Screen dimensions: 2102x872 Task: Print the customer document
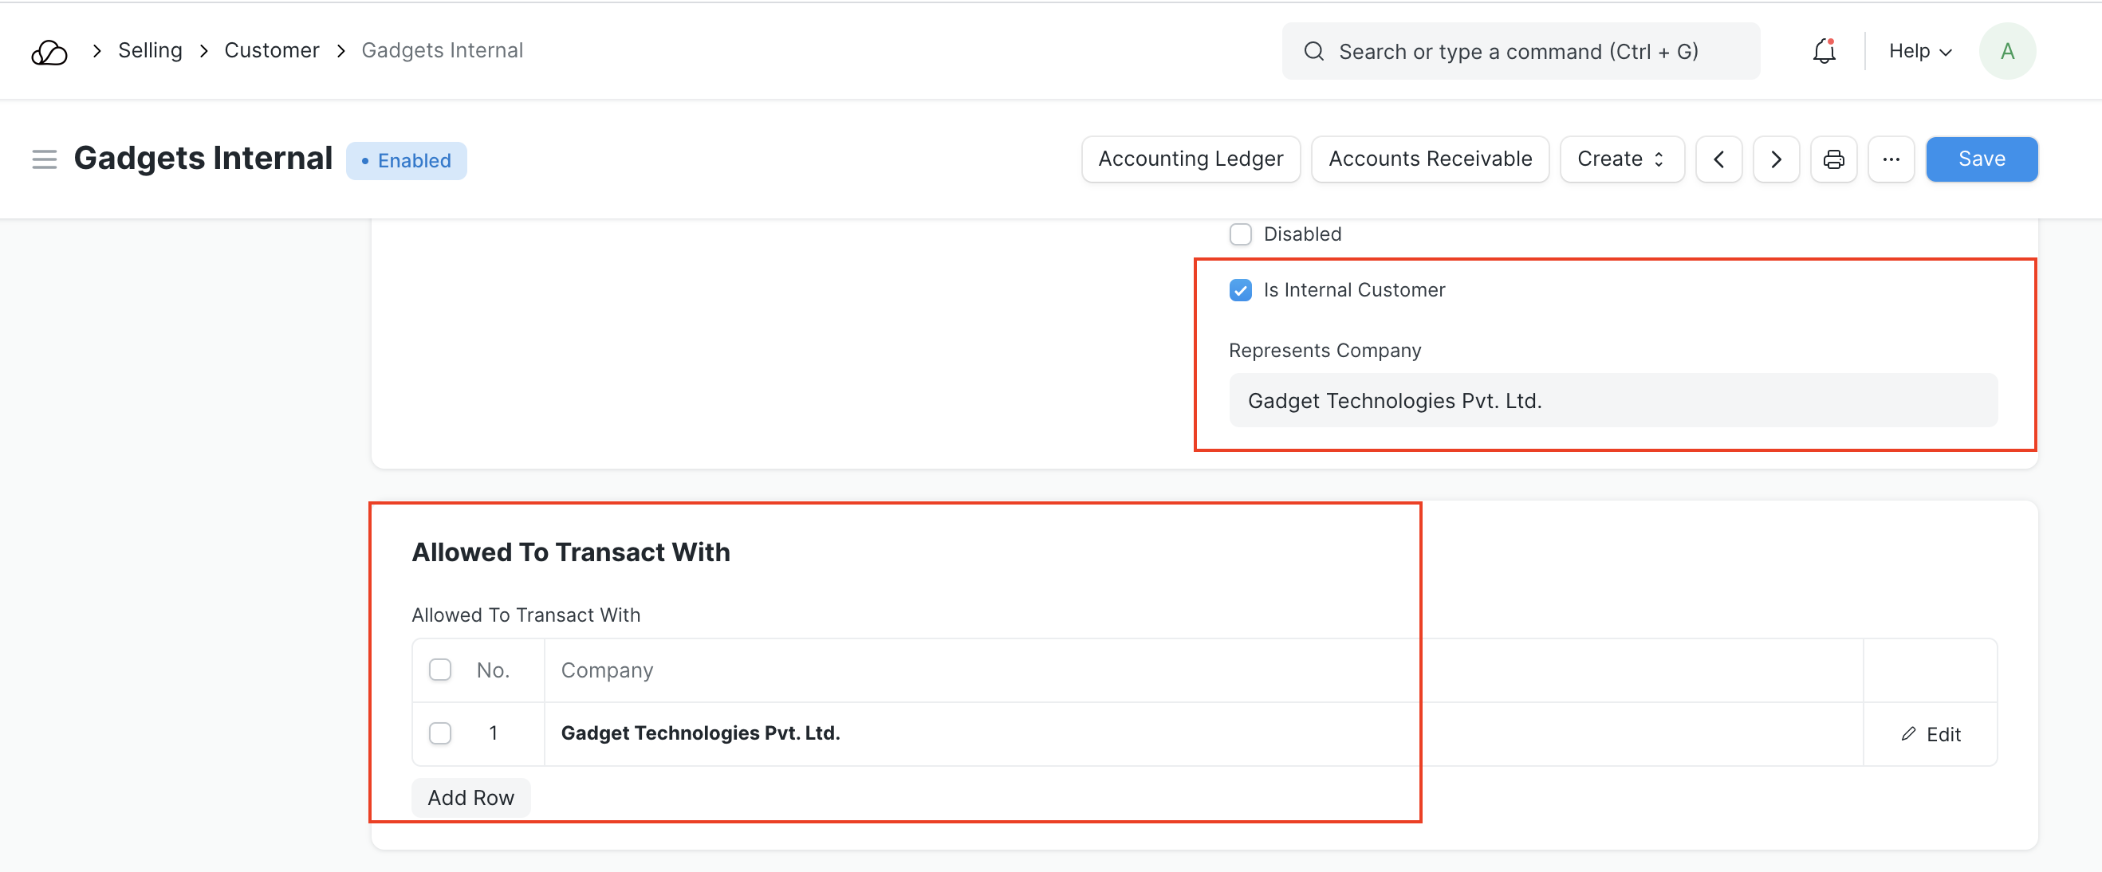(x=1833, y=159)
